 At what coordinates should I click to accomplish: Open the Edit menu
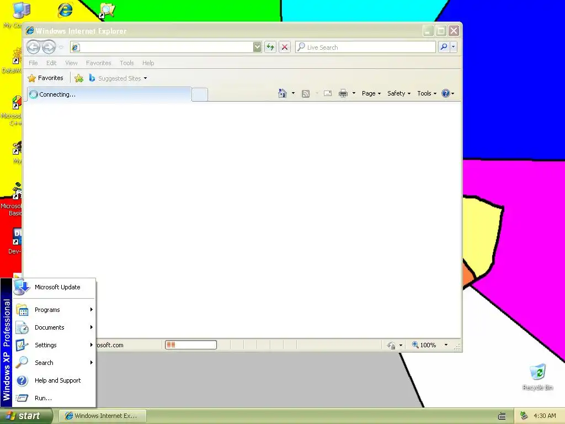coord(51,63)
